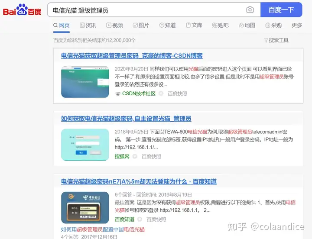Click the date text 2018年9月25日
Image resolution: width=312 pixels, height=239 pixels.
tap(131, 132)
